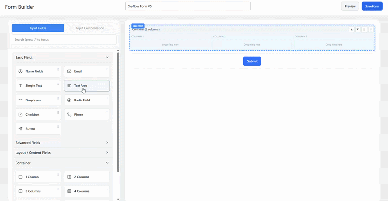Add an Email field
Screen dimensions: 388x201
[87, 71]
